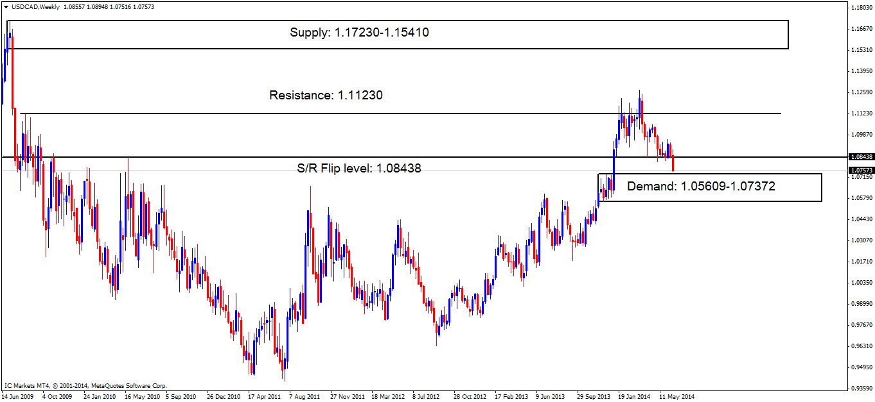Click the 5 Sep 2010 date label
The width and height of the screenshot is (875, 402).
tap(182, 397)
